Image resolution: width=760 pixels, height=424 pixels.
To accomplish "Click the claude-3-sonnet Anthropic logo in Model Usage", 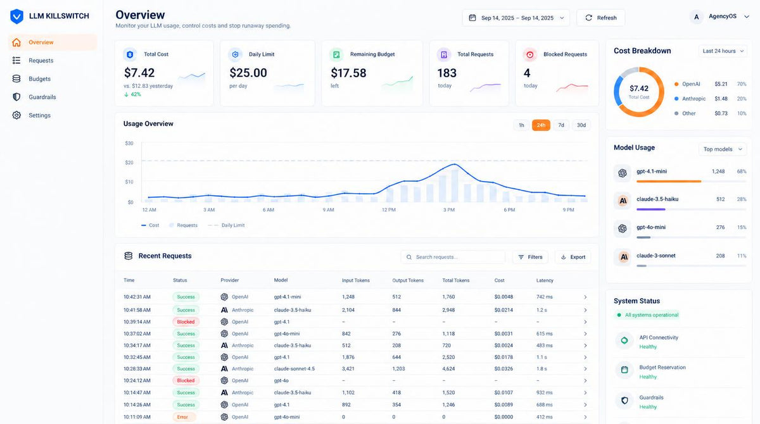I will (623, 257).
